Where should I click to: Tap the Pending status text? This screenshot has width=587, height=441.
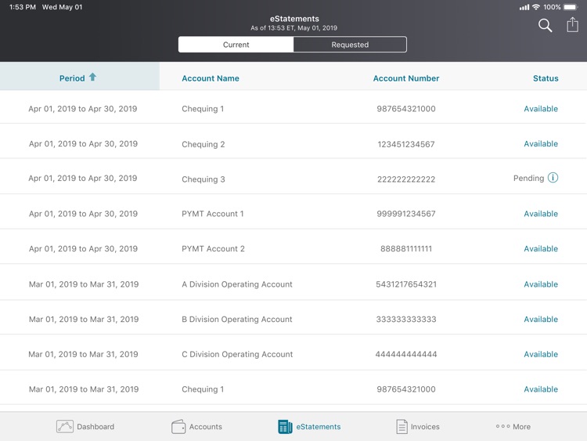[x=528, y=178]
